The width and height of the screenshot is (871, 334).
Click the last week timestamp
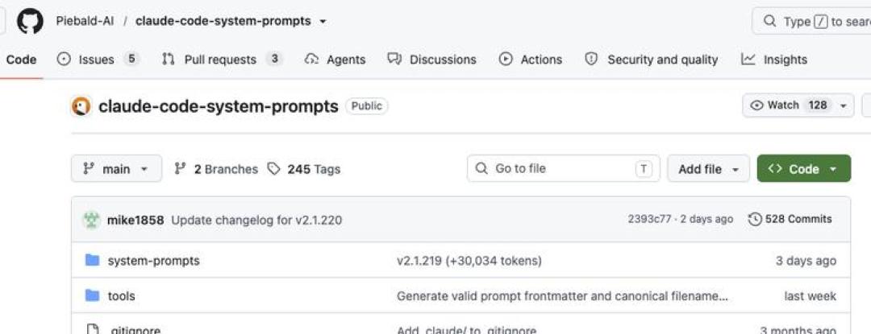pyautogui.click(x=810, y=296)
